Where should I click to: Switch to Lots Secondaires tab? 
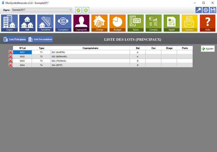pyautogui.click(x=40, y=39)
